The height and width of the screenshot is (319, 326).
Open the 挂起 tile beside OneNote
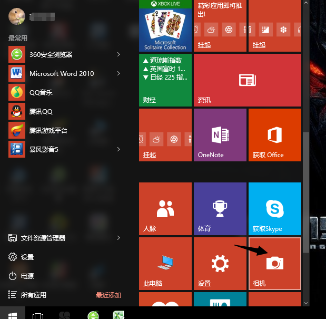165,135
